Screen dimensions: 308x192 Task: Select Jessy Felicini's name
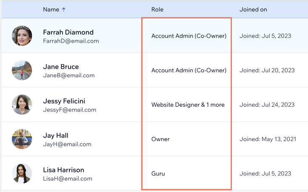point(64,101)
